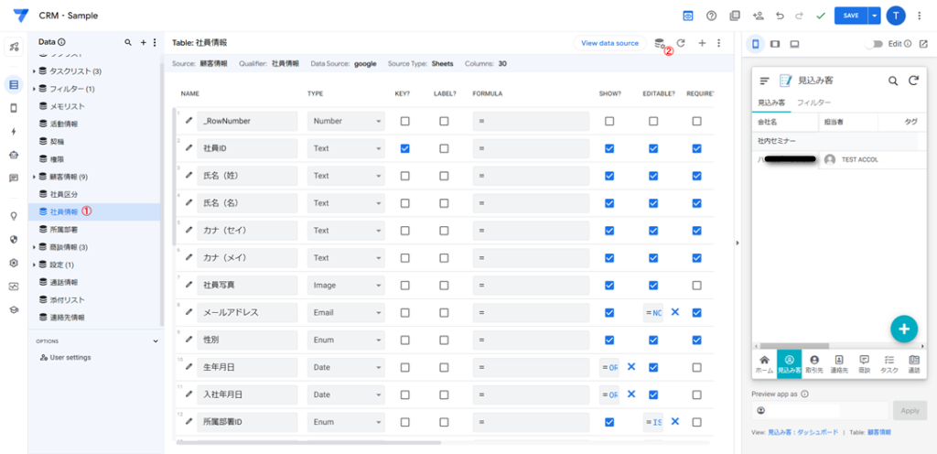Viewport: 937px width, 454px height.
Task: Uncheck SHOW for 社員写真 column
Action: click(609, 286)
